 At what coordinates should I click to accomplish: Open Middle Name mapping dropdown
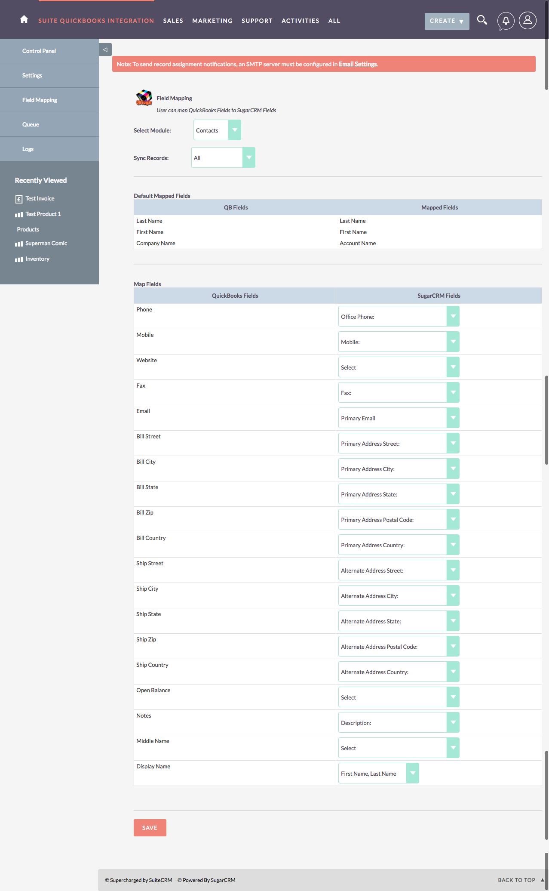coord(399,748)
